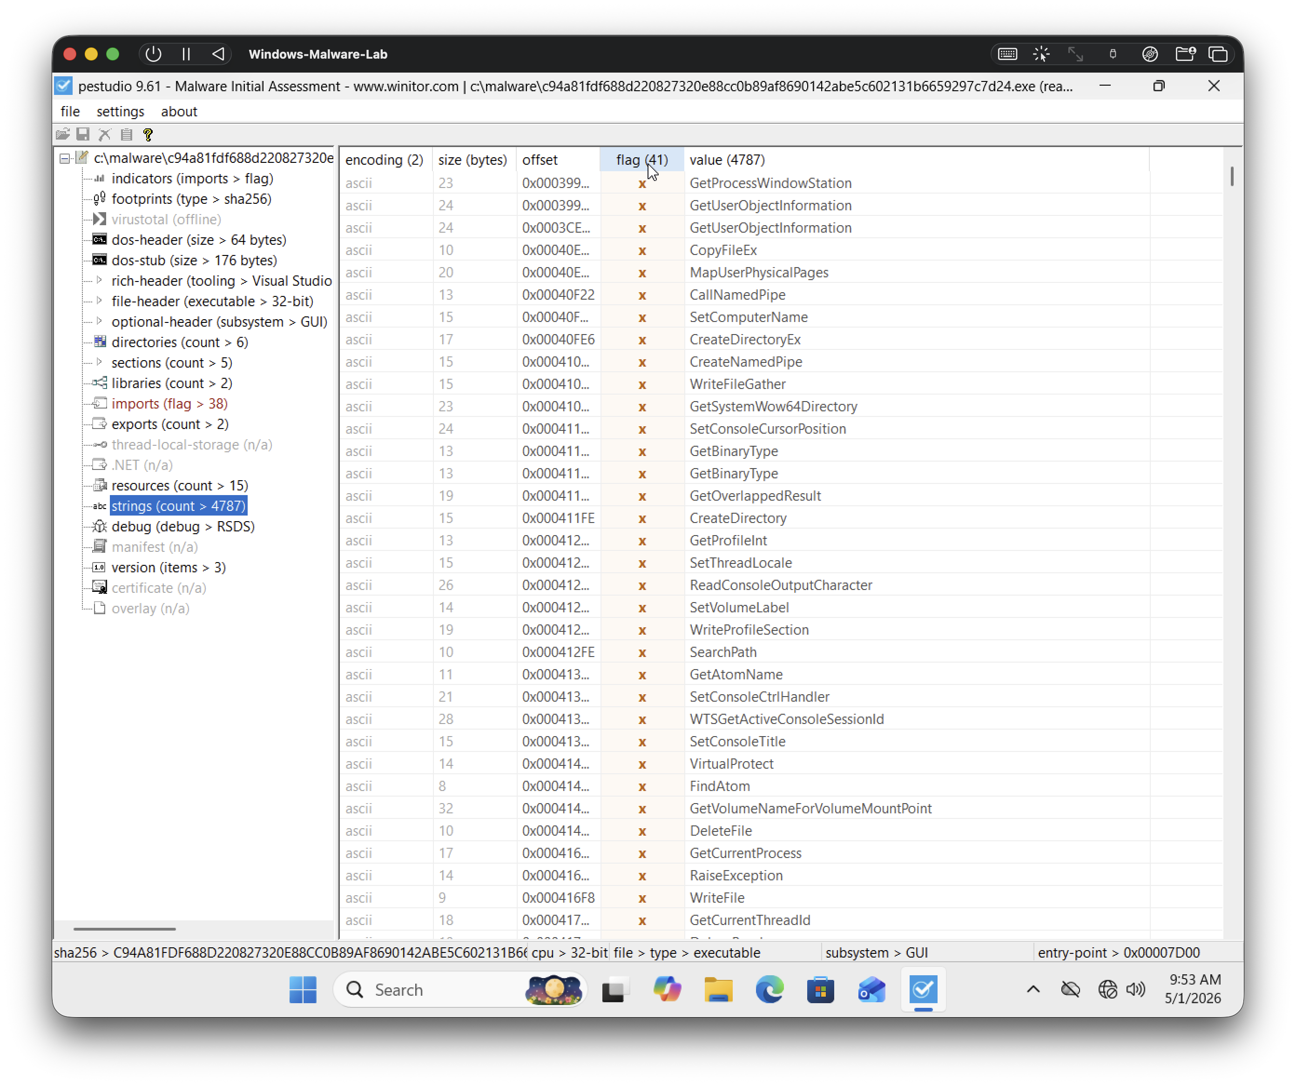Image resolution: width=1296 pixels, height=1086 pixels.
Task: Select thread-local-storage (n/a) tree item
Action: pos(192,444)
